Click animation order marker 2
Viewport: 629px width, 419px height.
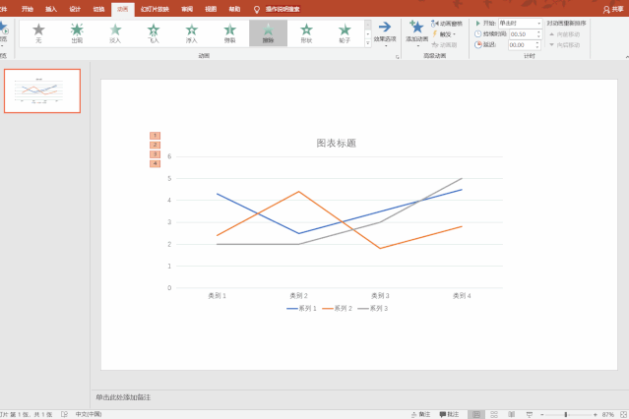click(155, 145)
